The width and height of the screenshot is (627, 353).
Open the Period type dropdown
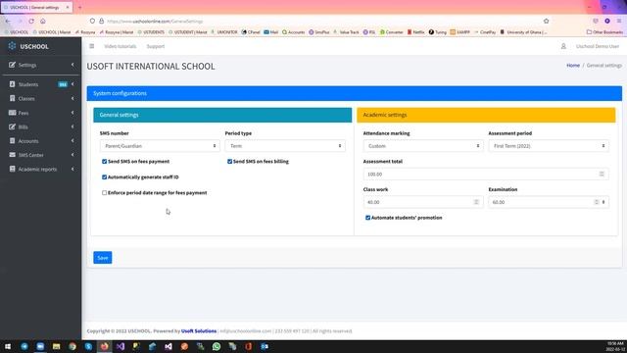click(285, 146)
